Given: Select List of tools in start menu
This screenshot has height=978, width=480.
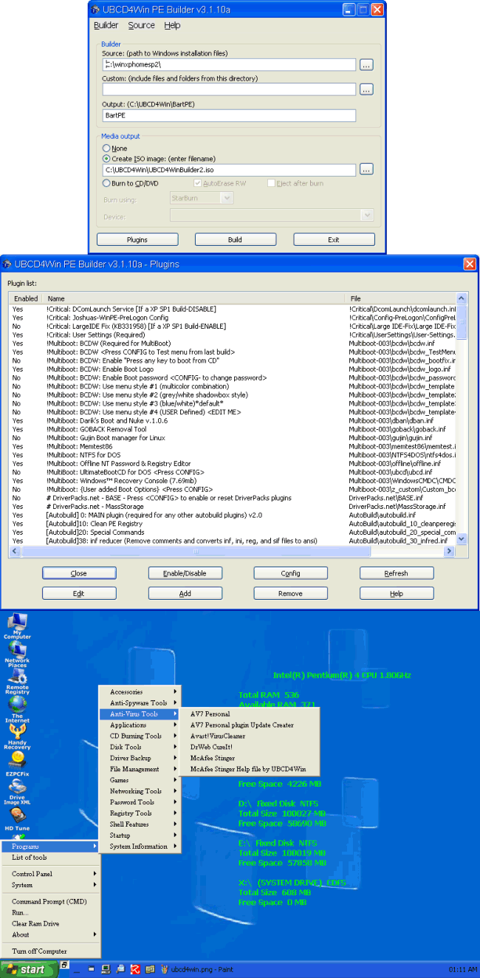Looking at the screenshot, I should (x=50, y=858).
